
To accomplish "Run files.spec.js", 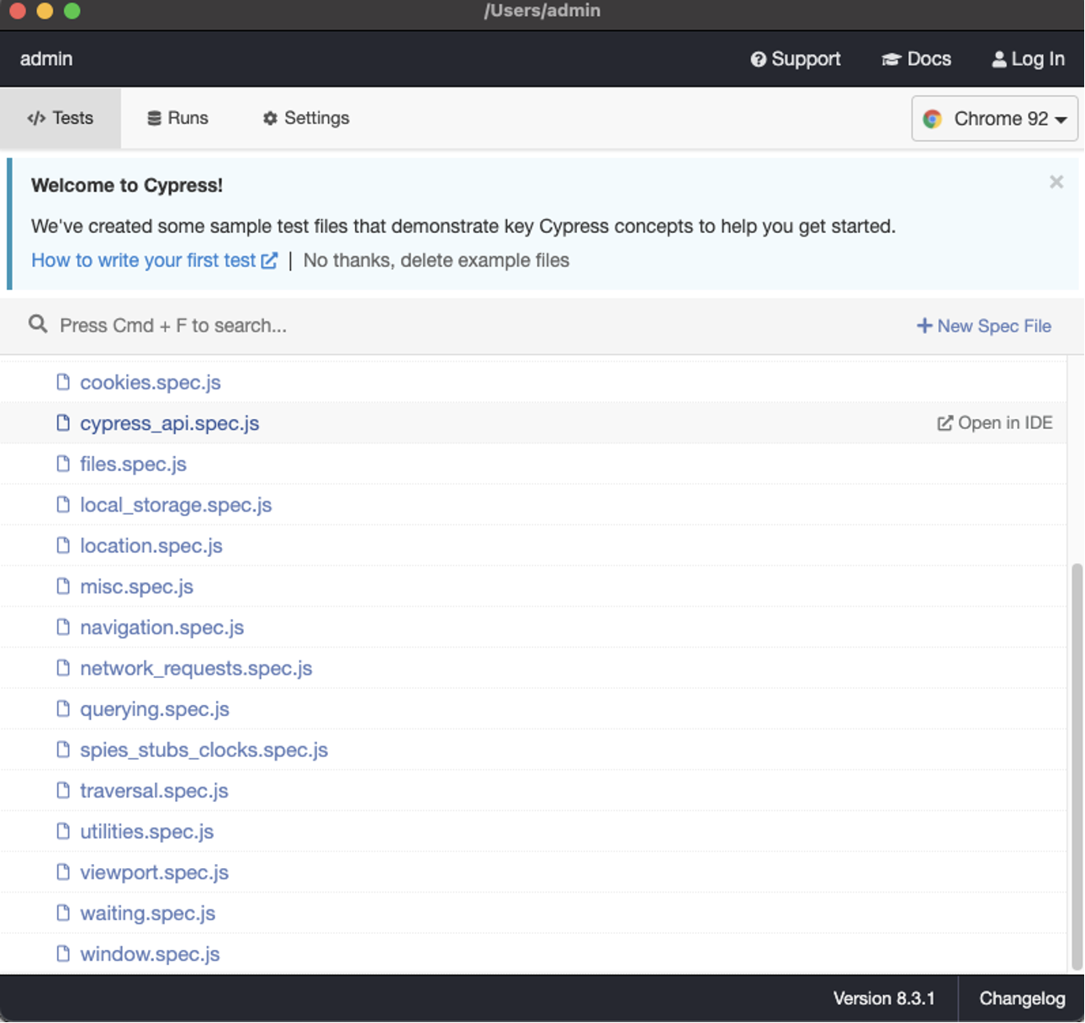I will (133, 464).
